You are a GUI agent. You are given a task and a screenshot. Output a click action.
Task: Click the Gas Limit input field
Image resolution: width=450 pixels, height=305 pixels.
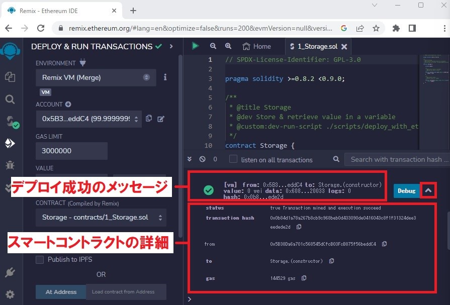[72, 151]
